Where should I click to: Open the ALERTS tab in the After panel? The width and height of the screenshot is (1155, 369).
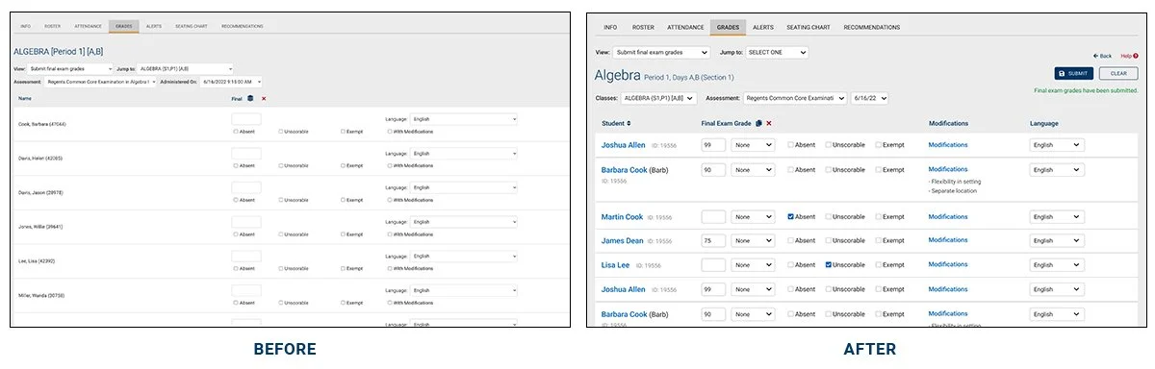(x=762, y=28)
